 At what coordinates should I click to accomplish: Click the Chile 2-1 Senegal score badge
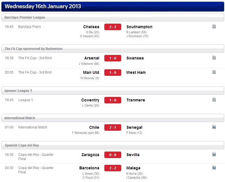pyautogui.click(x=113, y=128)
